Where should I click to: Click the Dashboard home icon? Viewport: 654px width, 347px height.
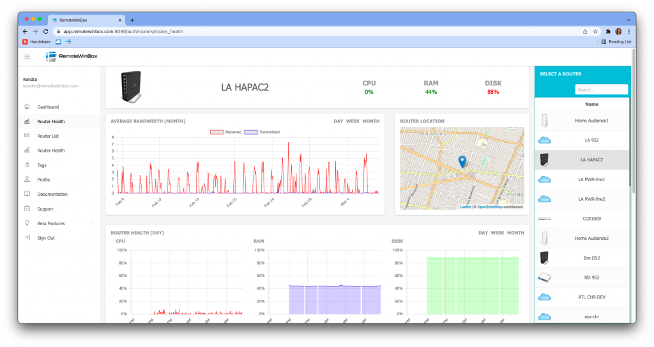coord(27,107)
